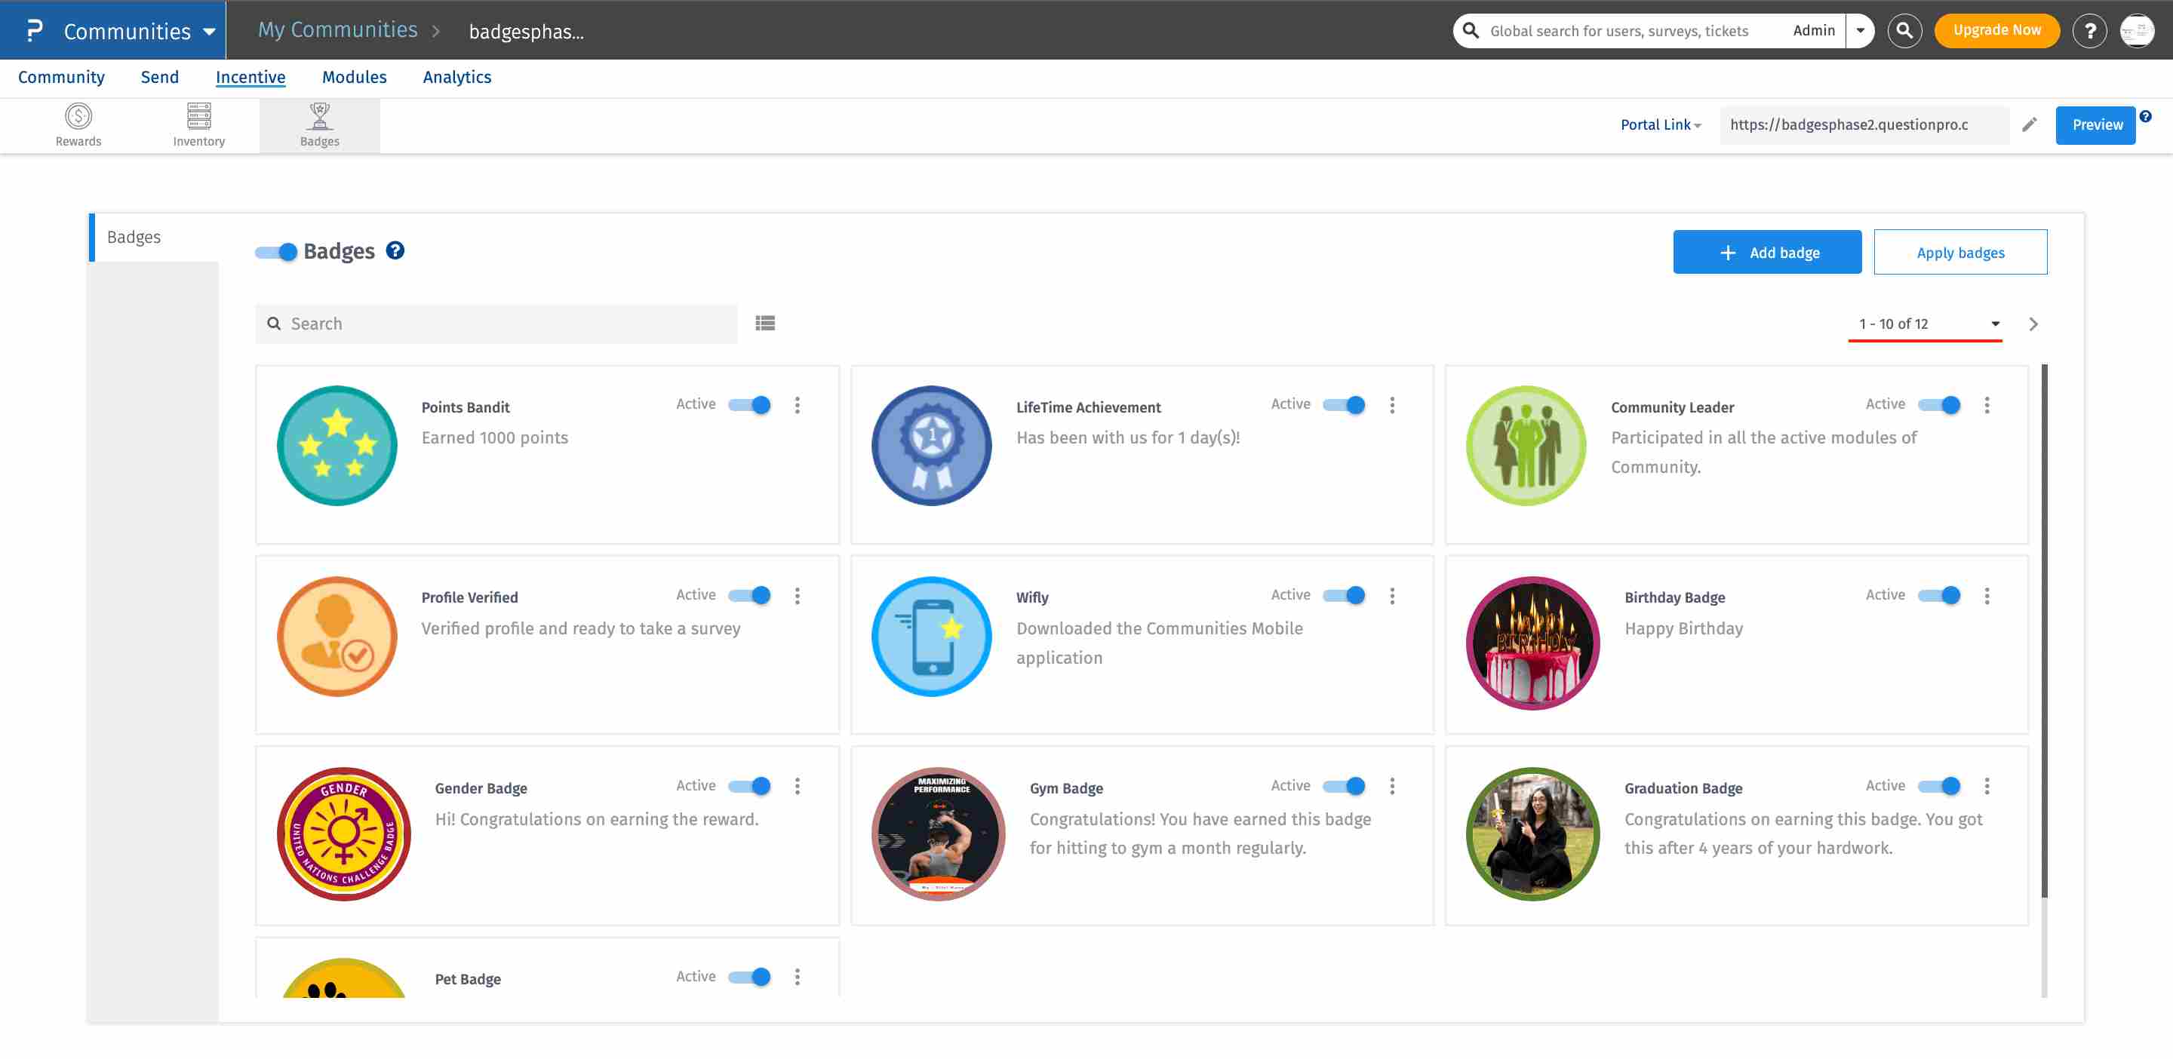Switch to the Analytics tab
The height and width of the screenshot is (1059, 2173).
(456, 78)
